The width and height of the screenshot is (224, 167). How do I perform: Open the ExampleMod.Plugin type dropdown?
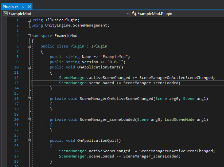(x=177, y=14)
